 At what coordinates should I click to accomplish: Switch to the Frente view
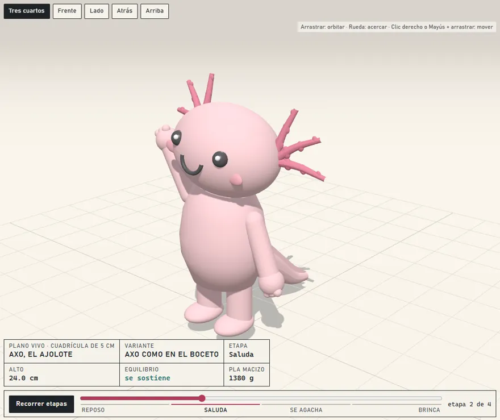click(x=67, y=11)
